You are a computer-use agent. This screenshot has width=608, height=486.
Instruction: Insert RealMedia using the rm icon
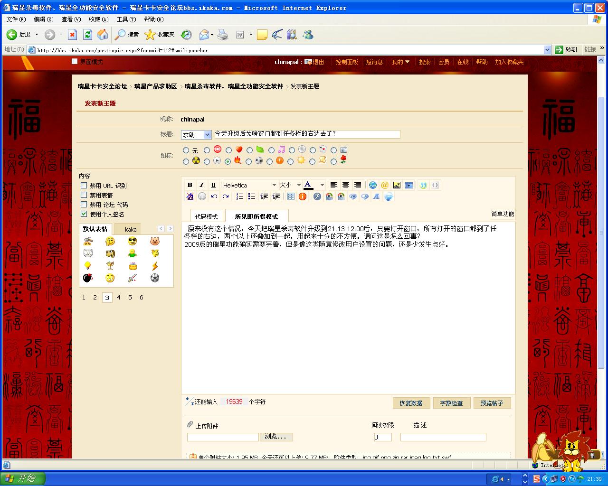pos(353,196)
